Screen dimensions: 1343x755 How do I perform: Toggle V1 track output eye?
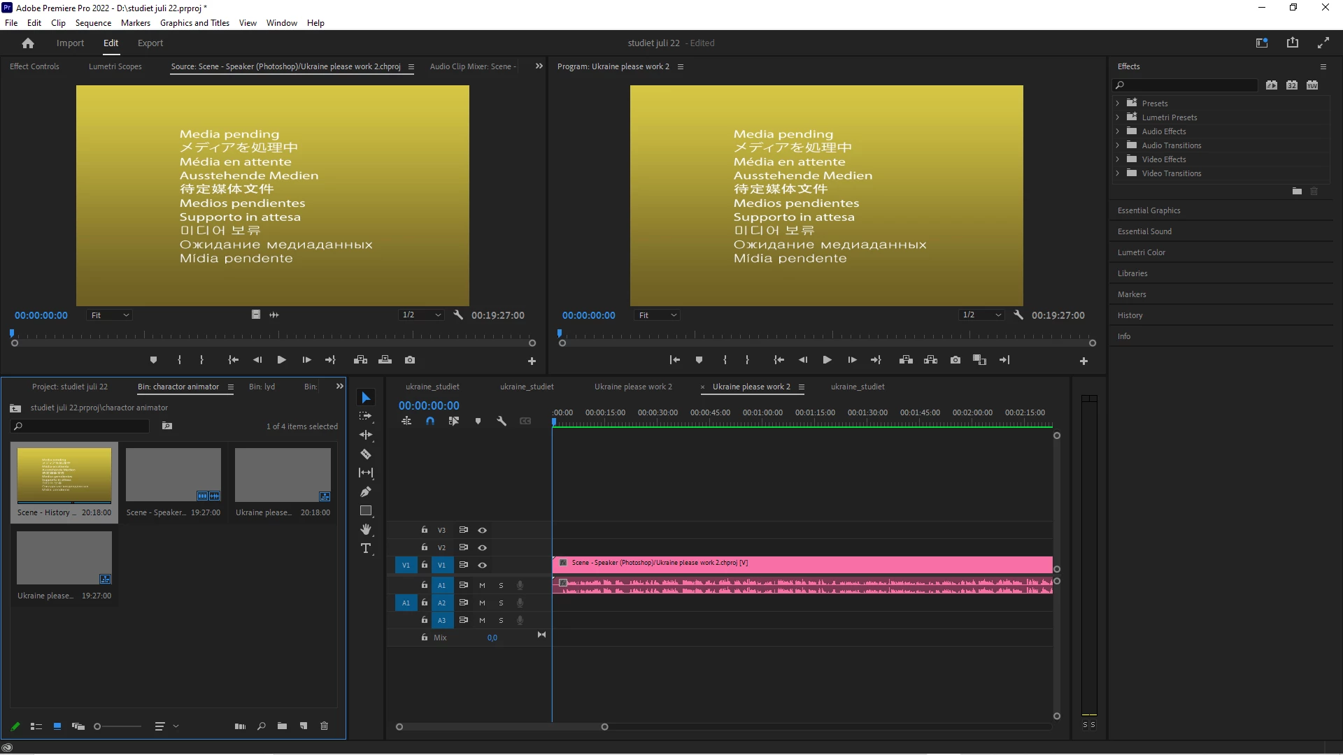click(x=482, y=565)
